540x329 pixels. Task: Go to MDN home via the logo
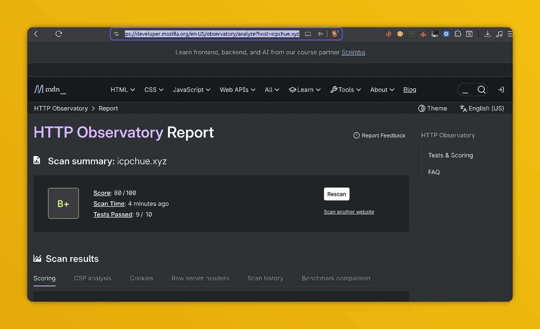point(50,90)
